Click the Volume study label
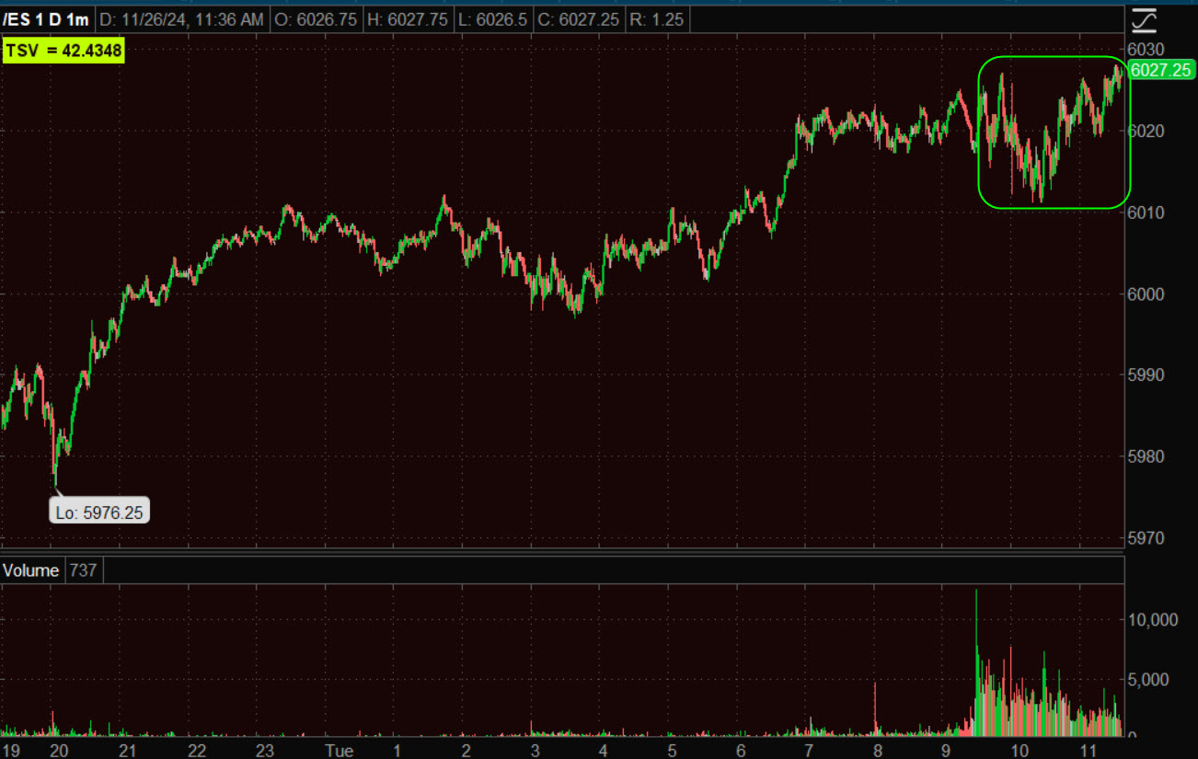 [x=31, y=570]
